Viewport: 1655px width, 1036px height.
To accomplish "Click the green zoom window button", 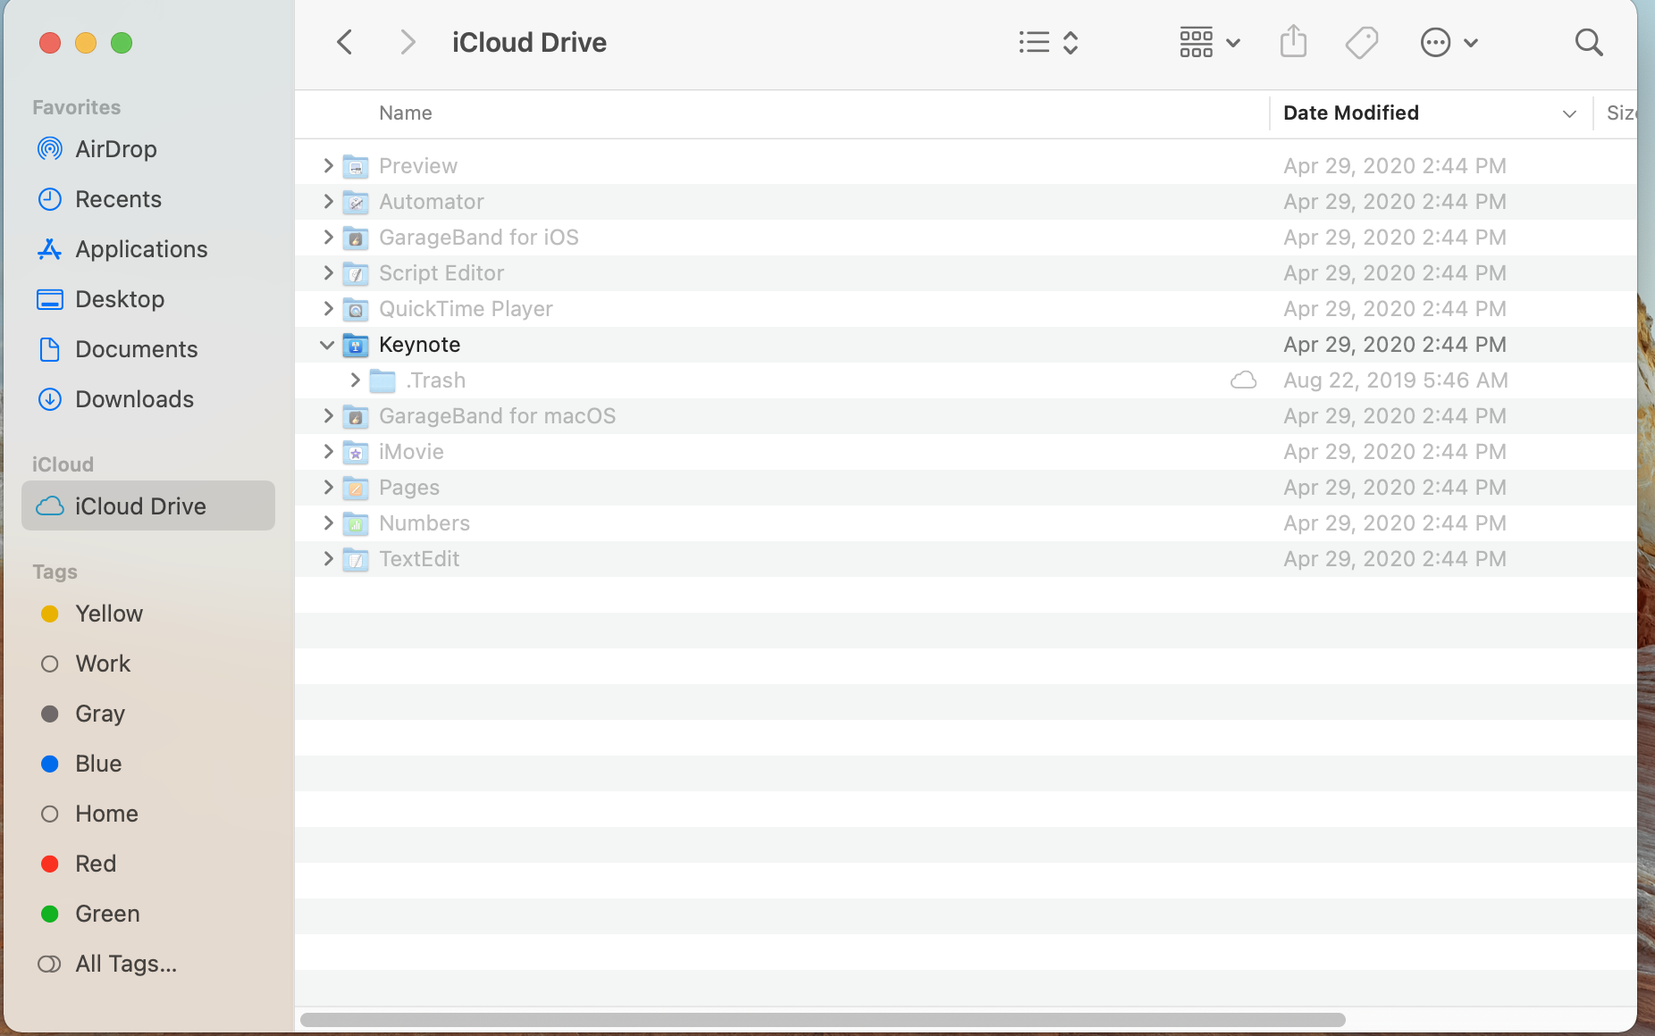I will tap(122, 43).
